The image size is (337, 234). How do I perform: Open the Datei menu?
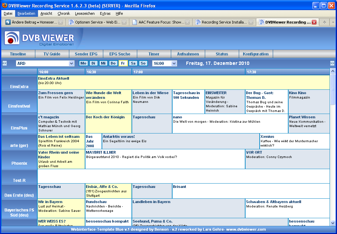tap(8, 13)
